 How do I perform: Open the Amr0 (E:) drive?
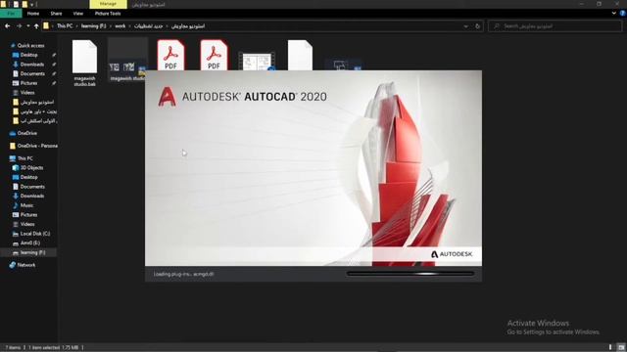(26, 243)
